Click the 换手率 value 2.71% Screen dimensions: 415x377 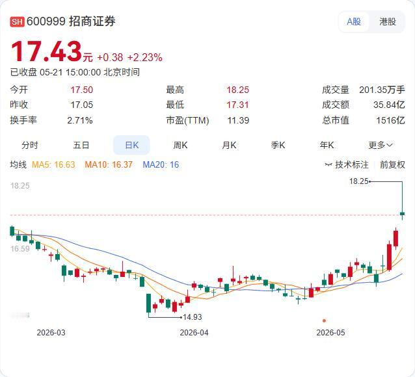80,120
